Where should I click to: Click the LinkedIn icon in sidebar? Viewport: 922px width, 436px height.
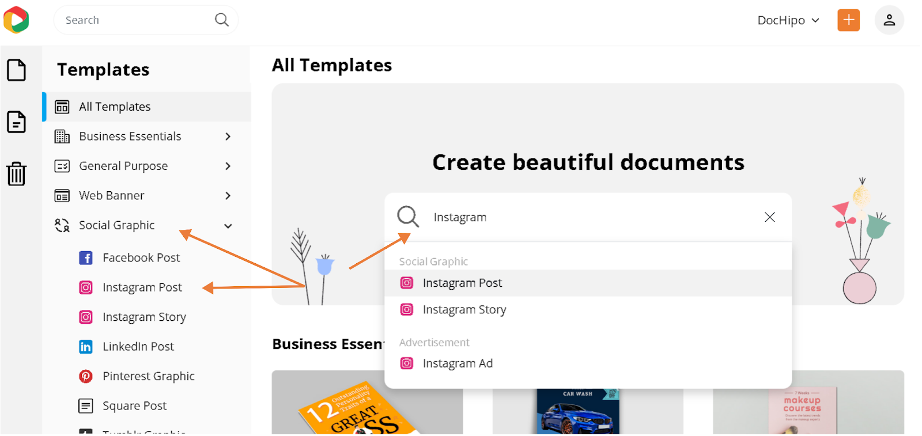pos(86,347)
